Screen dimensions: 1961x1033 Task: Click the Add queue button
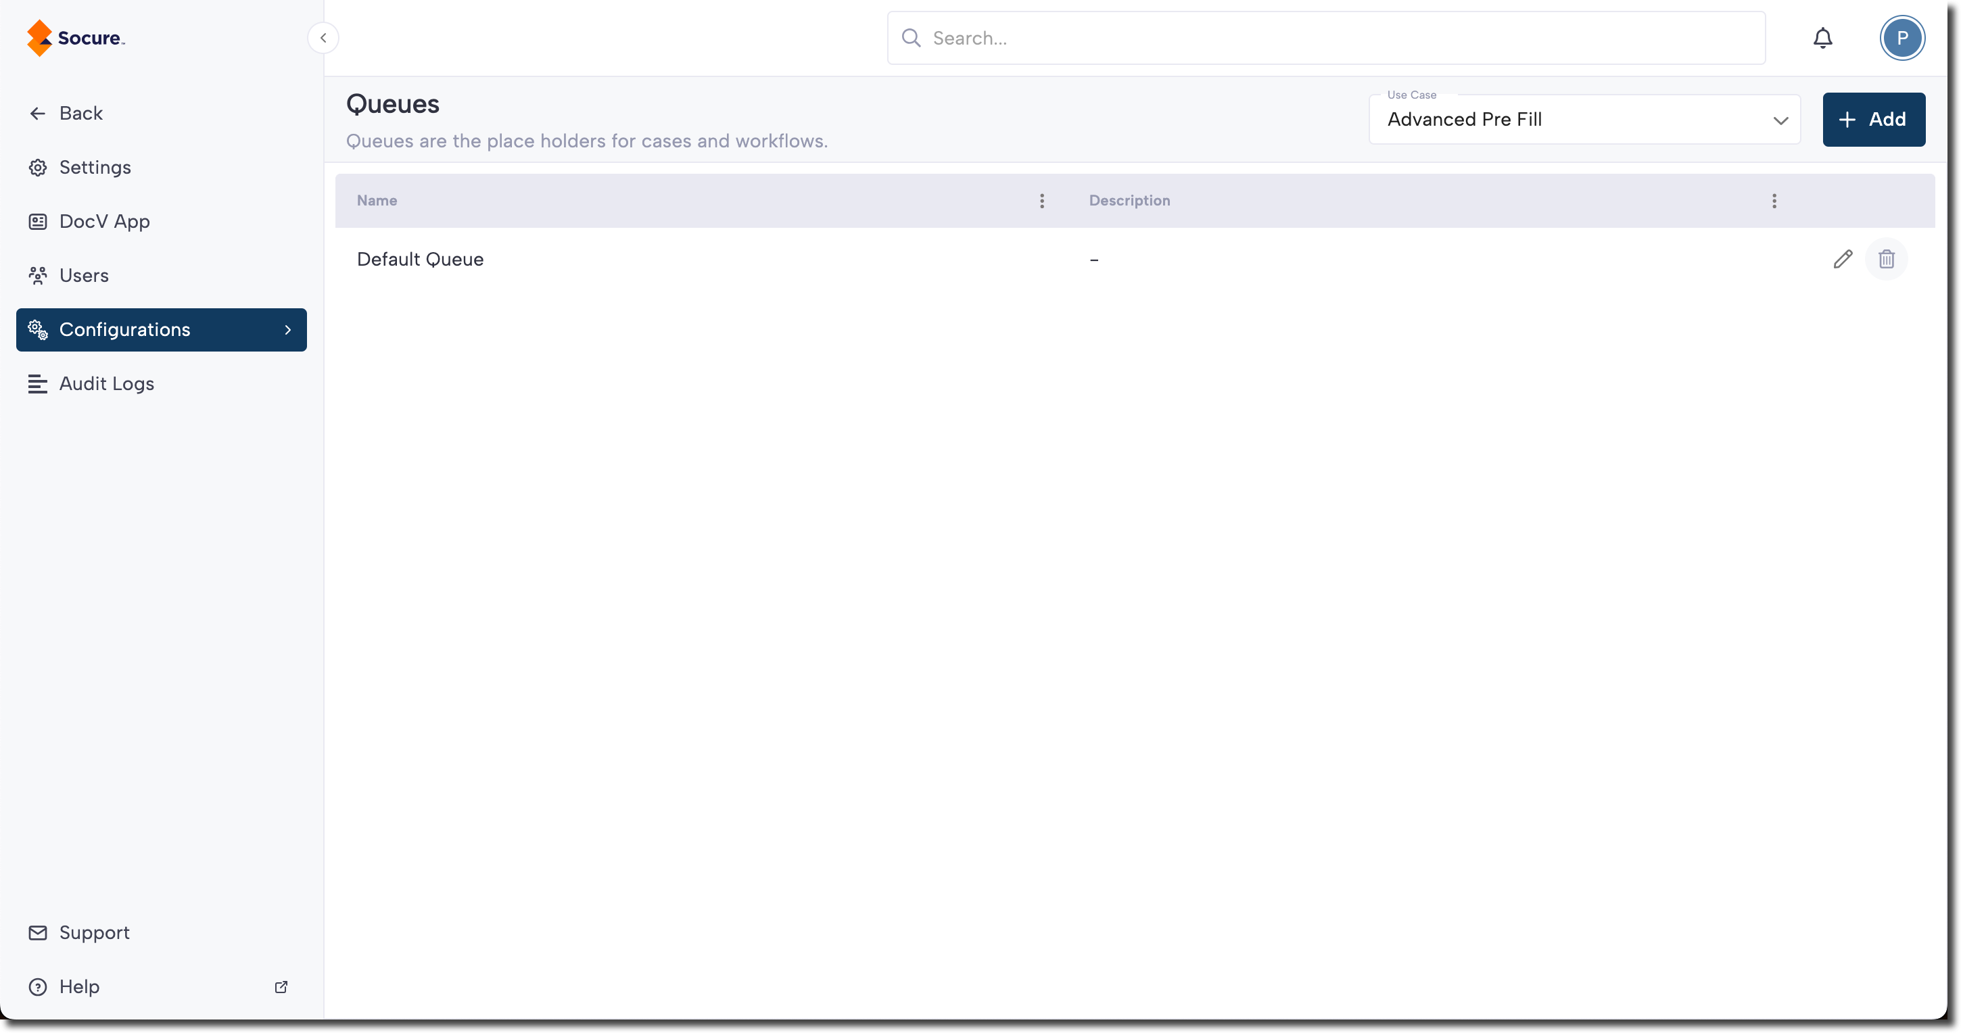pos(1872,120)
